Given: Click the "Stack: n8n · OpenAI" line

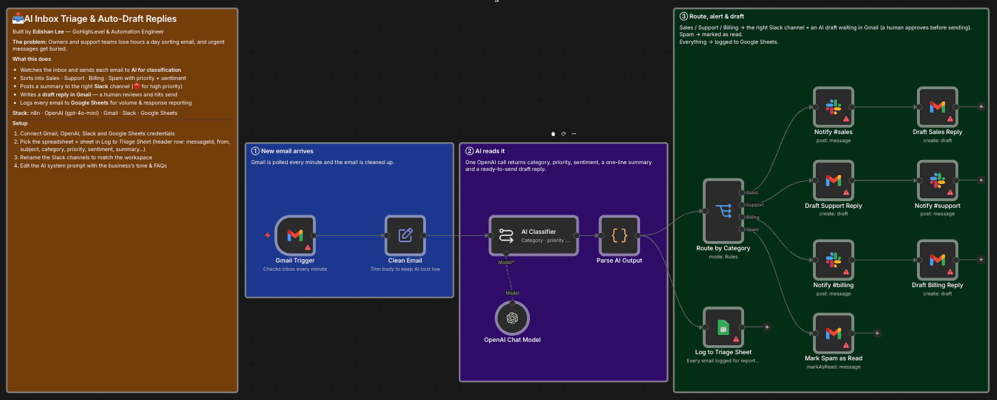Looking at the screenshot, I should [95, 113].
